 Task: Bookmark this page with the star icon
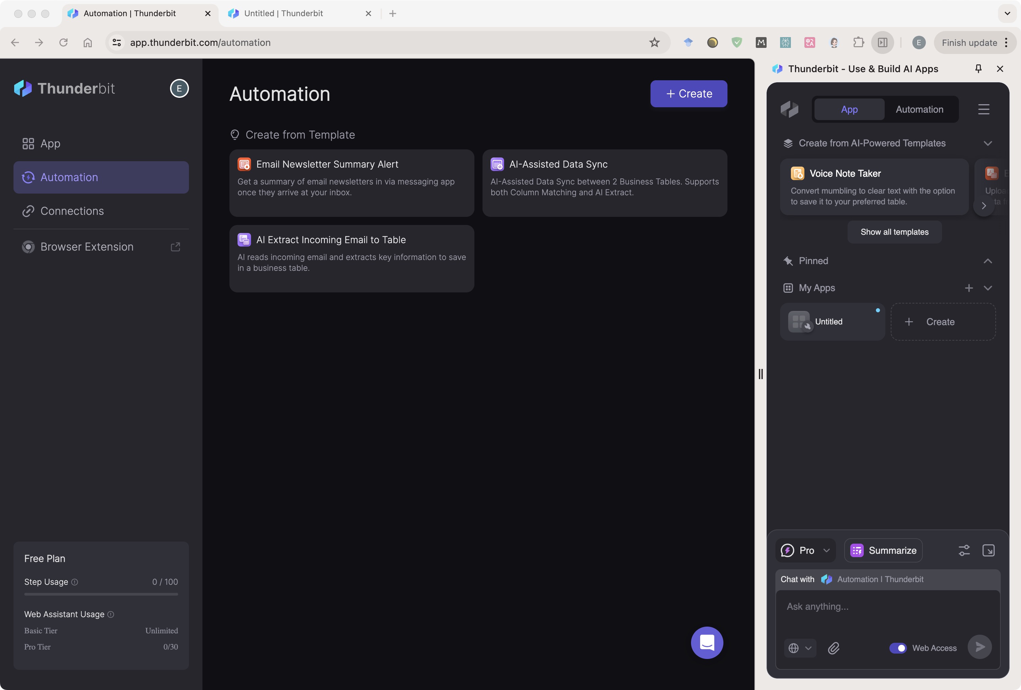pyautogui.click(x=654, y=42)
